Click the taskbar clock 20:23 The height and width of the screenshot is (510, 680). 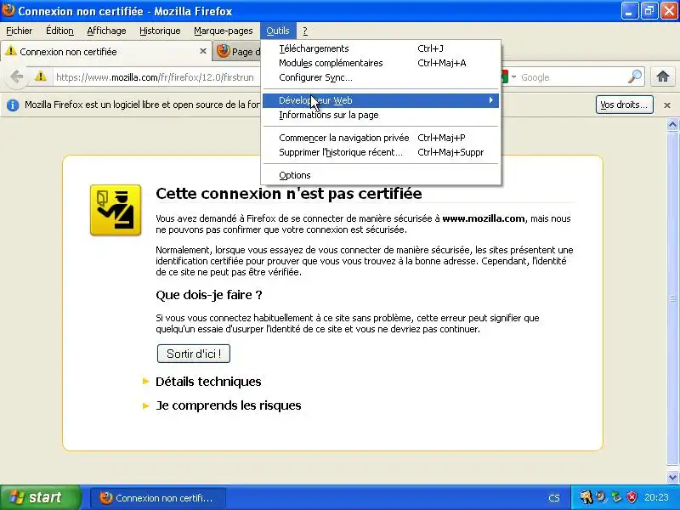[656, 497]
